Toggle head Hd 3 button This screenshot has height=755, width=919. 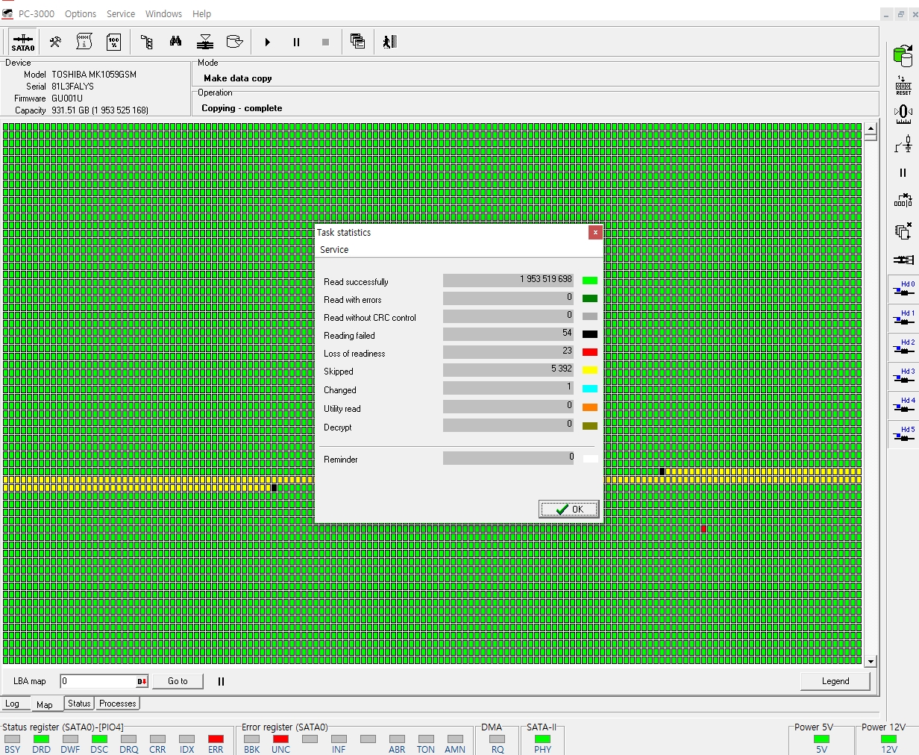(903, 377)
